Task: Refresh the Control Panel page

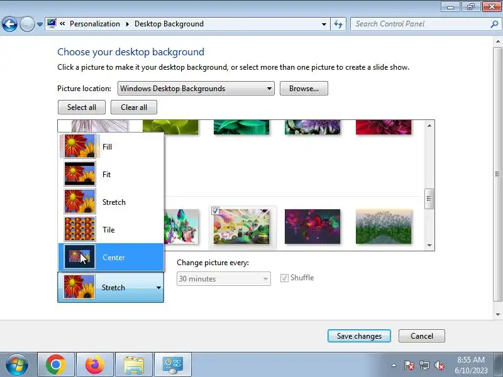Action: click(338, 24)
